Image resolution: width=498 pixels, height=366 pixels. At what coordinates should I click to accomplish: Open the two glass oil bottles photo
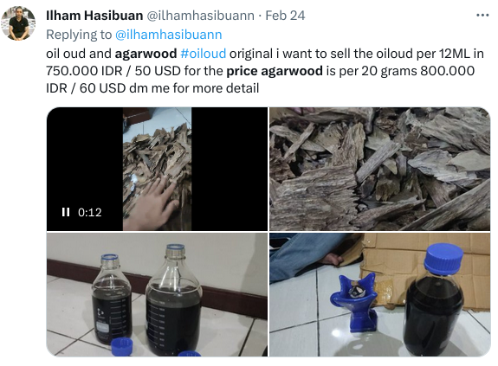coord(158,295)
